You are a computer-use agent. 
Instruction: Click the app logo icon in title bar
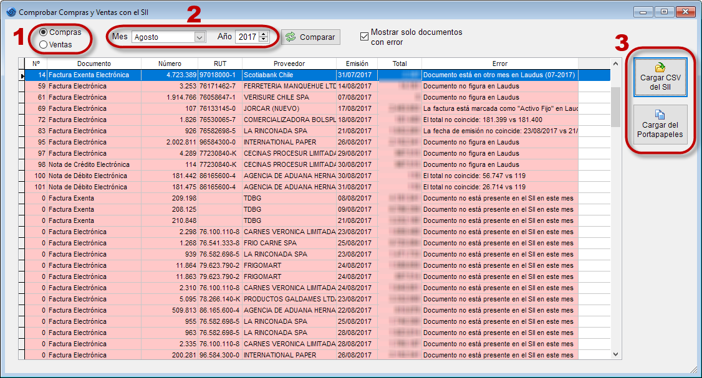pos(11,12)
